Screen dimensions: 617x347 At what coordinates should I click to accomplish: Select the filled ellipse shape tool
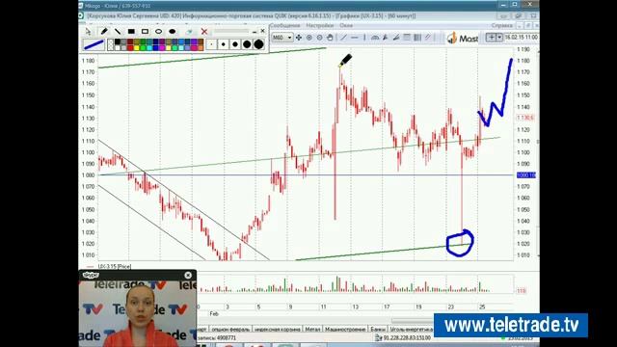click(x=172, y=32)
